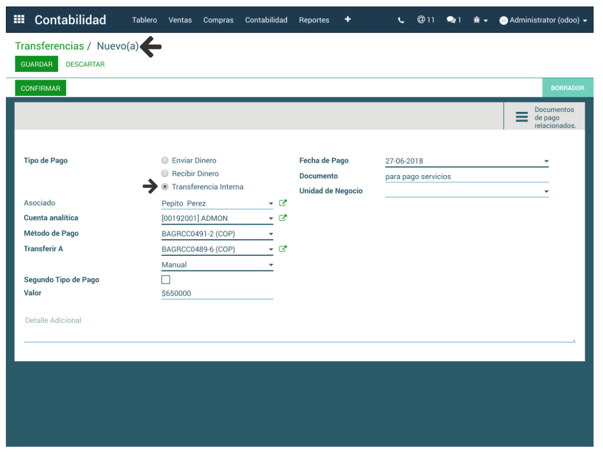Select the Enviar Dinero radio option
The height and width of the screenshot is (452, 603).
[165, 160]
